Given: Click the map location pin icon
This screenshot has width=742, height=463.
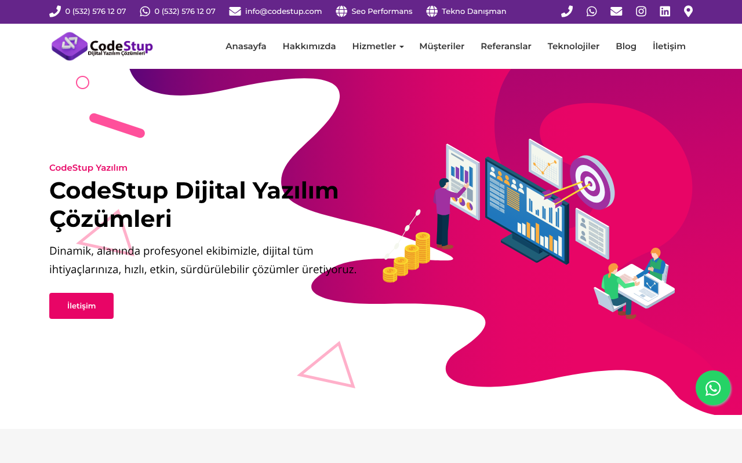Looking at the screenshot, I should (x=688, y=12).
